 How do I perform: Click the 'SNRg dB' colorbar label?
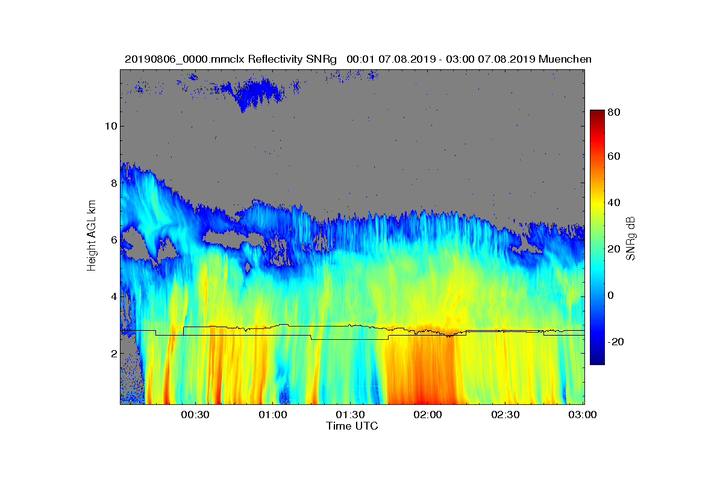(631, 239)
